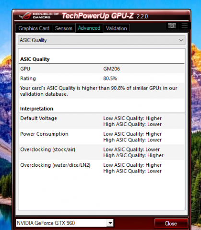This screenshot has width=201, height=230.
Task: Click the 80.5% rating value
Action: [x=110, y=79]
